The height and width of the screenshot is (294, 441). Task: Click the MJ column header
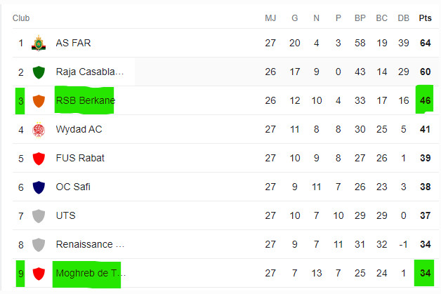pos(270,18)
